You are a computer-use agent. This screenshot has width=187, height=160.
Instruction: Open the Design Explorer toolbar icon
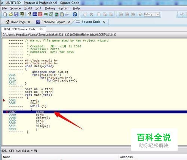tap(56, 14)
